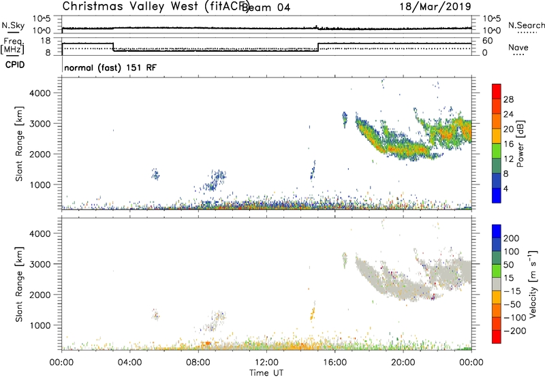Viewport: 545px width, 377px height.
Task: Click the '-200' velocity scale value
Action: [515, 331]
